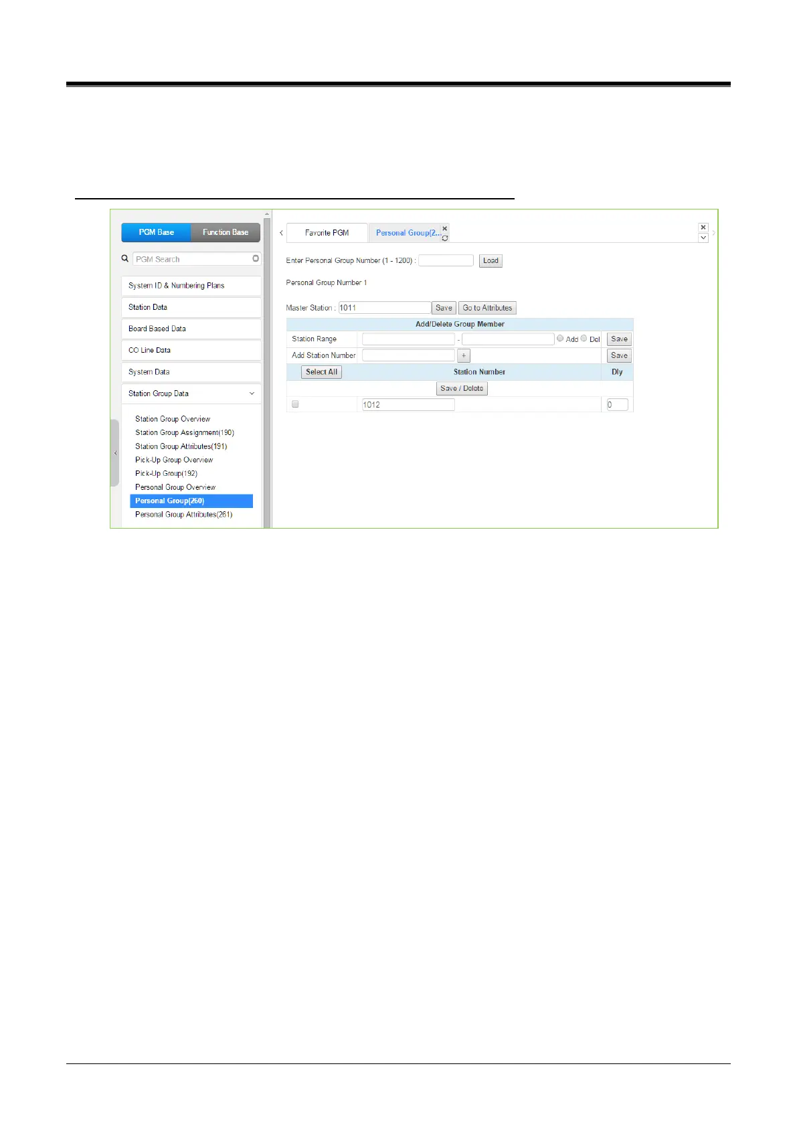The width and height of the screenshot is (797, 1127).
Task: Open Station Group Assignment(190)
Action: tap(185, 433)
